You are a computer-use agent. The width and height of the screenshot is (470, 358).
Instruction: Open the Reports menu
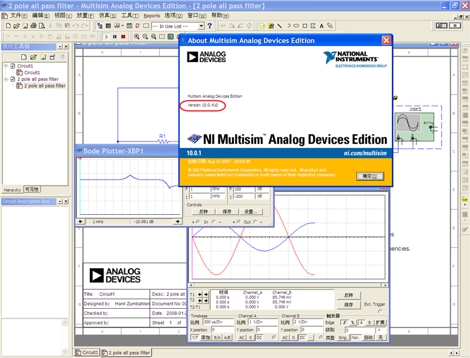(x=152, y=16)
